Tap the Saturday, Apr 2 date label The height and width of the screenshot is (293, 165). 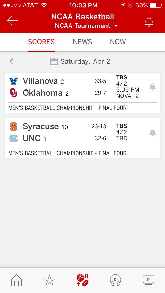[85, 61]
